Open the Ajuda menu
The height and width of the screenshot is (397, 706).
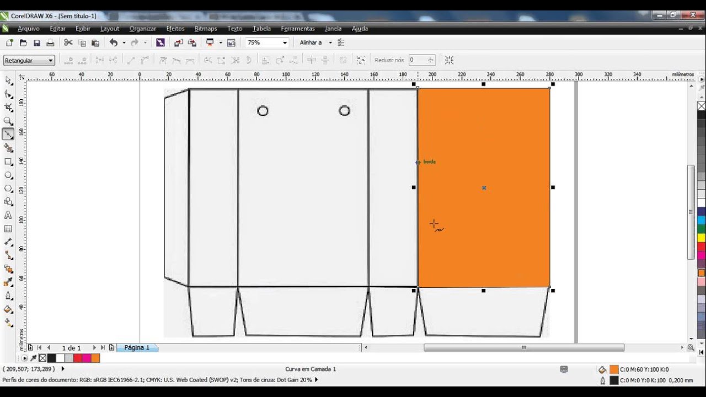pos(360,29)
